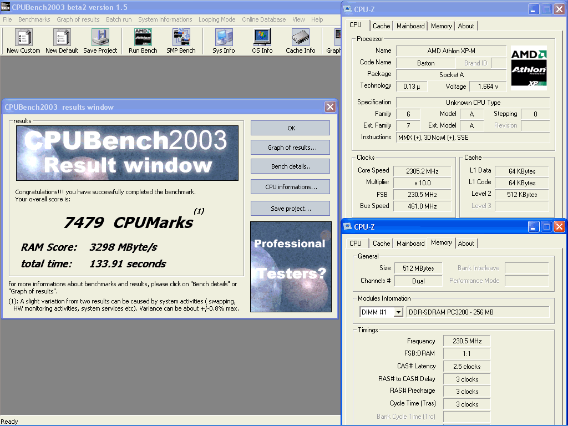Screen dimensions: 568x426
Task: Open Sys Info from the toolbar
Action: pyautogui.click(x=224, y=37)
